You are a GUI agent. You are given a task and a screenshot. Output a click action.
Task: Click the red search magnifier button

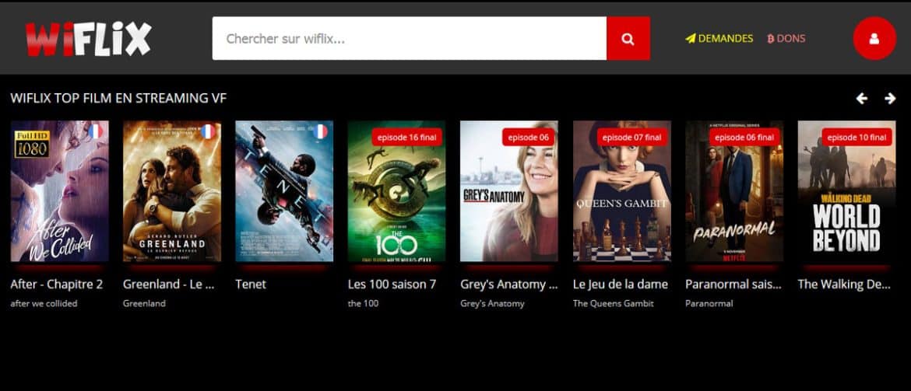pos(628,38)
